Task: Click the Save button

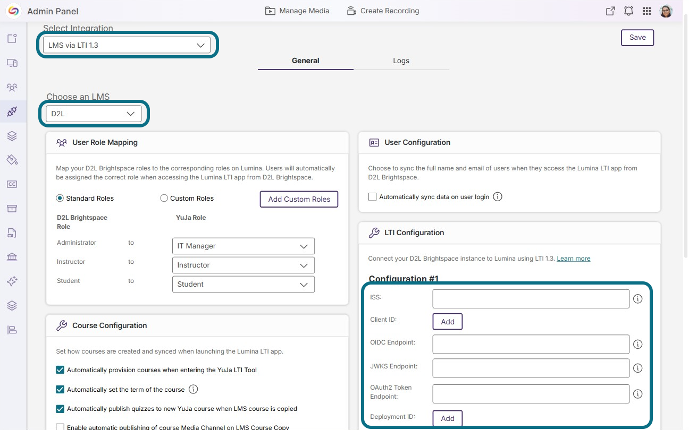Action: [637, 37]
